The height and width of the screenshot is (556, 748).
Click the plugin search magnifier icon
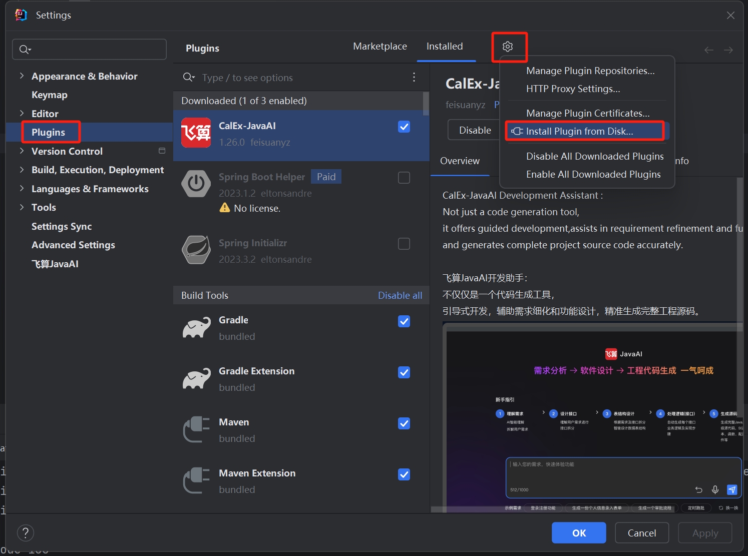click(189, 77)
